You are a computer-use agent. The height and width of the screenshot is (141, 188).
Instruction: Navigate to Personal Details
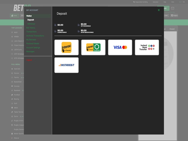[33, 44]
